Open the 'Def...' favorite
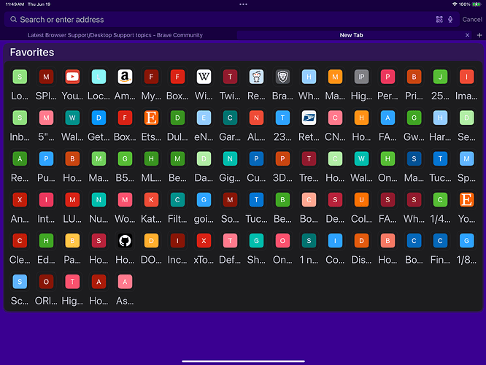Viewport: 486px width, 365px height. coord(230,241)
